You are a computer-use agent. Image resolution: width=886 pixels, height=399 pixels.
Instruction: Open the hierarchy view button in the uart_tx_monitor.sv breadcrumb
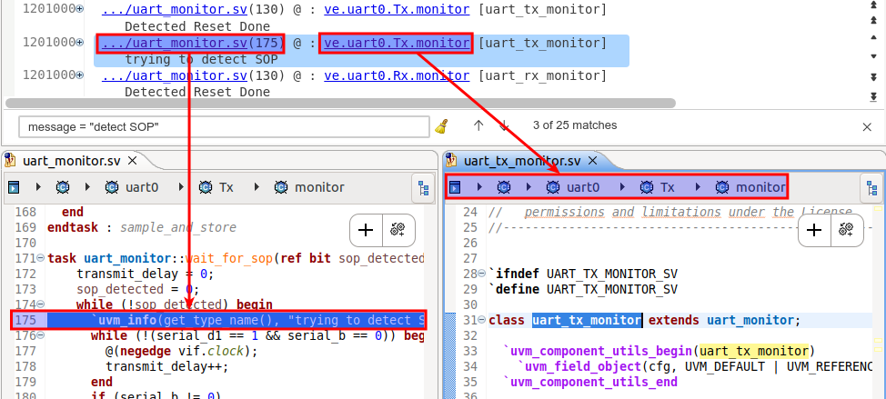871,188
